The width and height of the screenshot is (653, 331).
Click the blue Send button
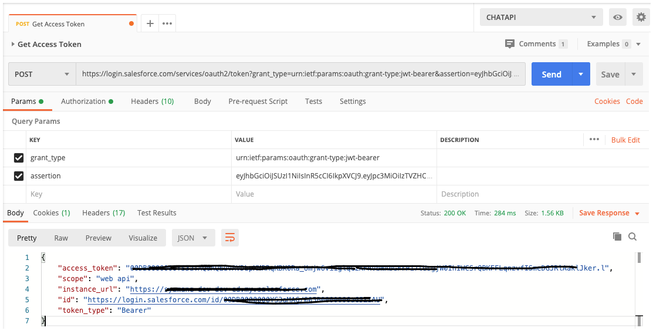pos(552,74)
